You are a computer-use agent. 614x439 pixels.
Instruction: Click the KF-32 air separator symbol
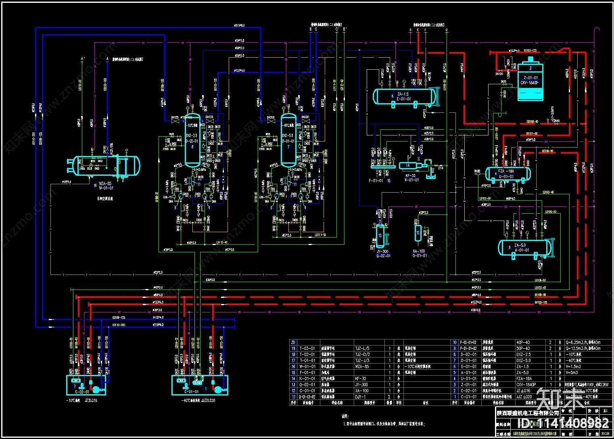(411, 165)
